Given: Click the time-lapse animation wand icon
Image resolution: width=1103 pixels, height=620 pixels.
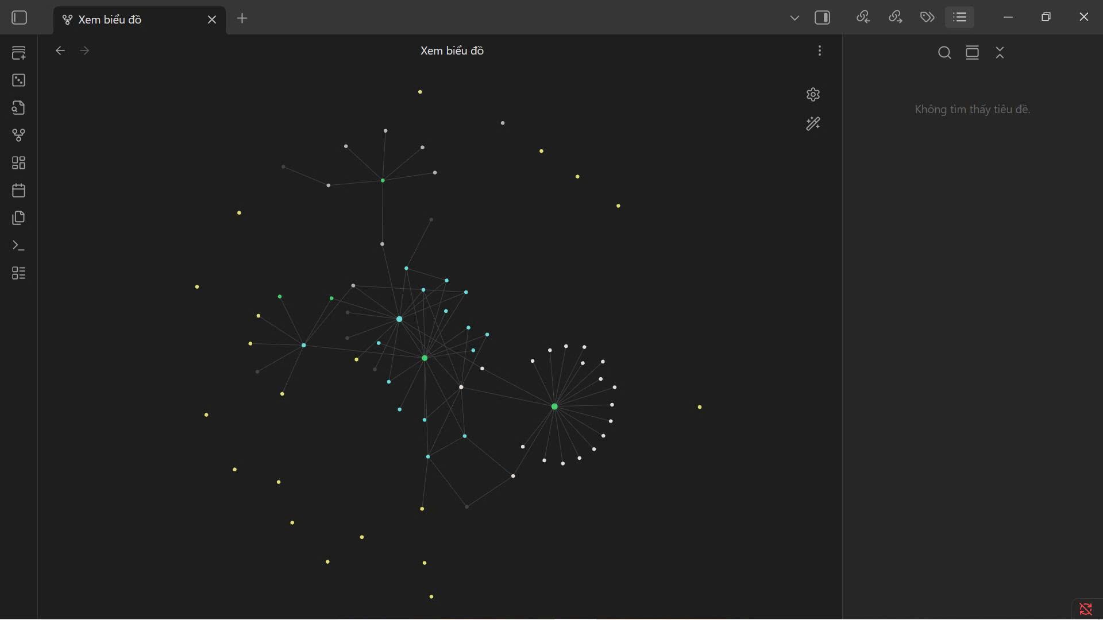Looking at the screenshot, I should 813,123.
